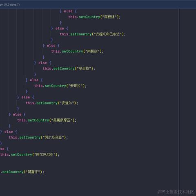
Task: Click the "美属萨摩亚" setCountry line
Action: coord(47,120)
